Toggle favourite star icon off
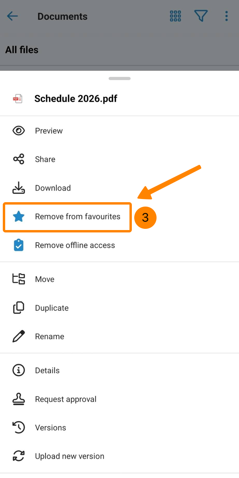239x478 pixels. tap(19, 217)
